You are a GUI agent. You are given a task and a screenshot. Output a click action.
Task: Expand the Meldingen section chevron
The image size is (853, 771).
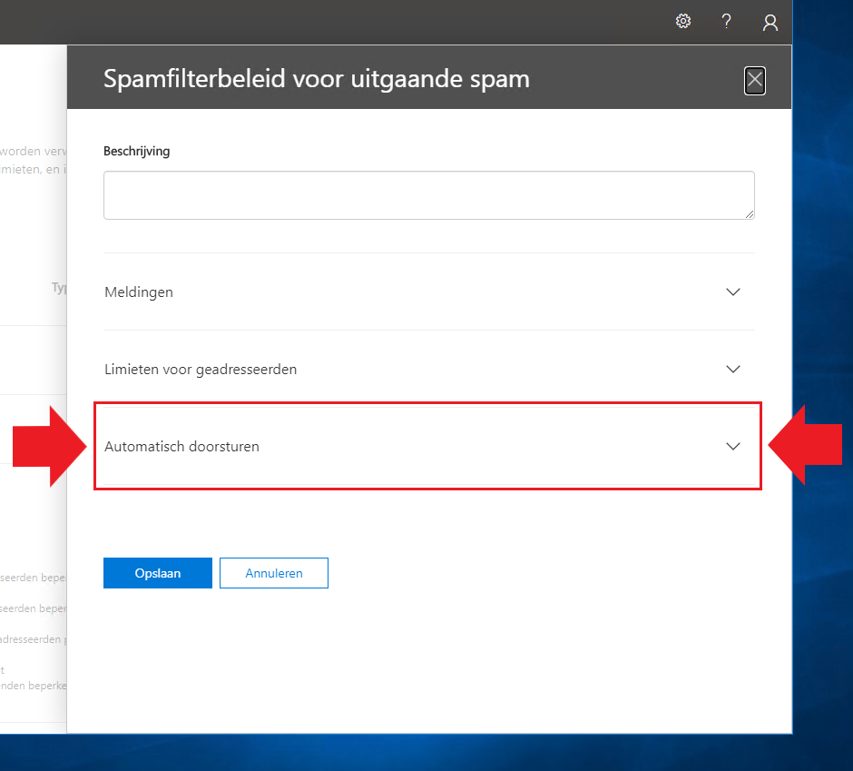click(733, 292)
